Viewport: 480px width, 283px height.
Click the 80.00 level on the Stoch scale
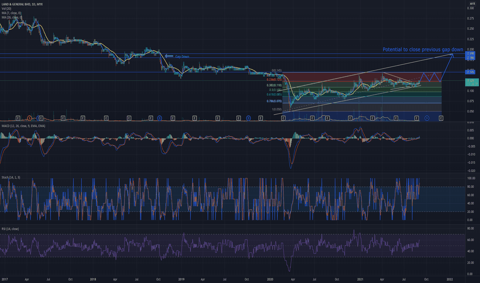[x=471, y=187]
